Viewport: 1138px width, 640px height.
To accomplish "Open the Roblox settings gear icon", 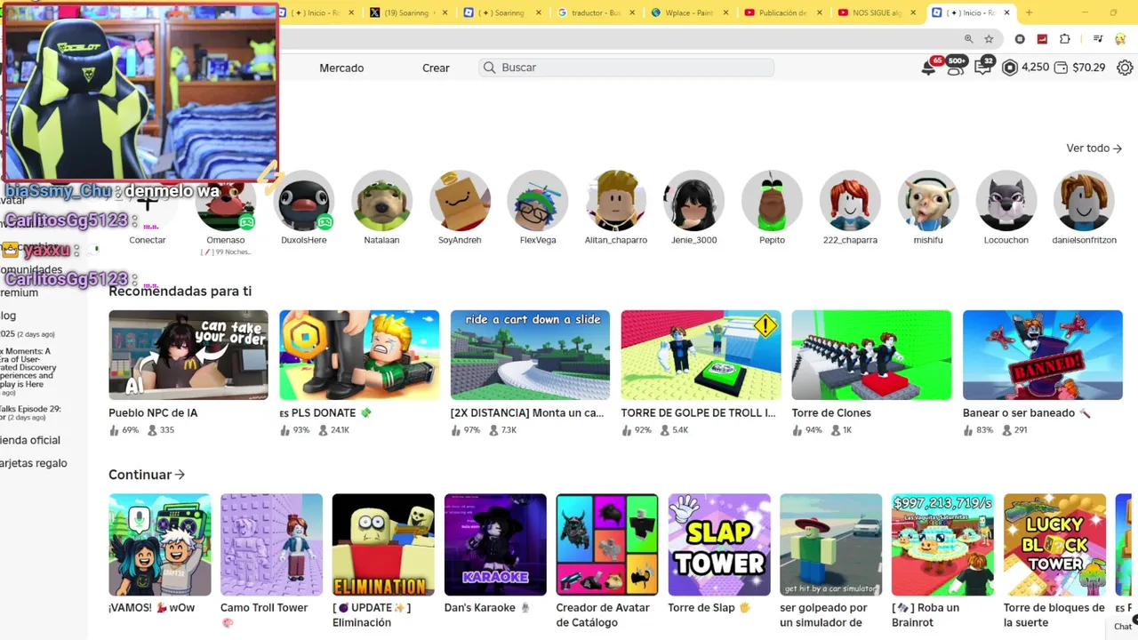I will [1125, 68].
